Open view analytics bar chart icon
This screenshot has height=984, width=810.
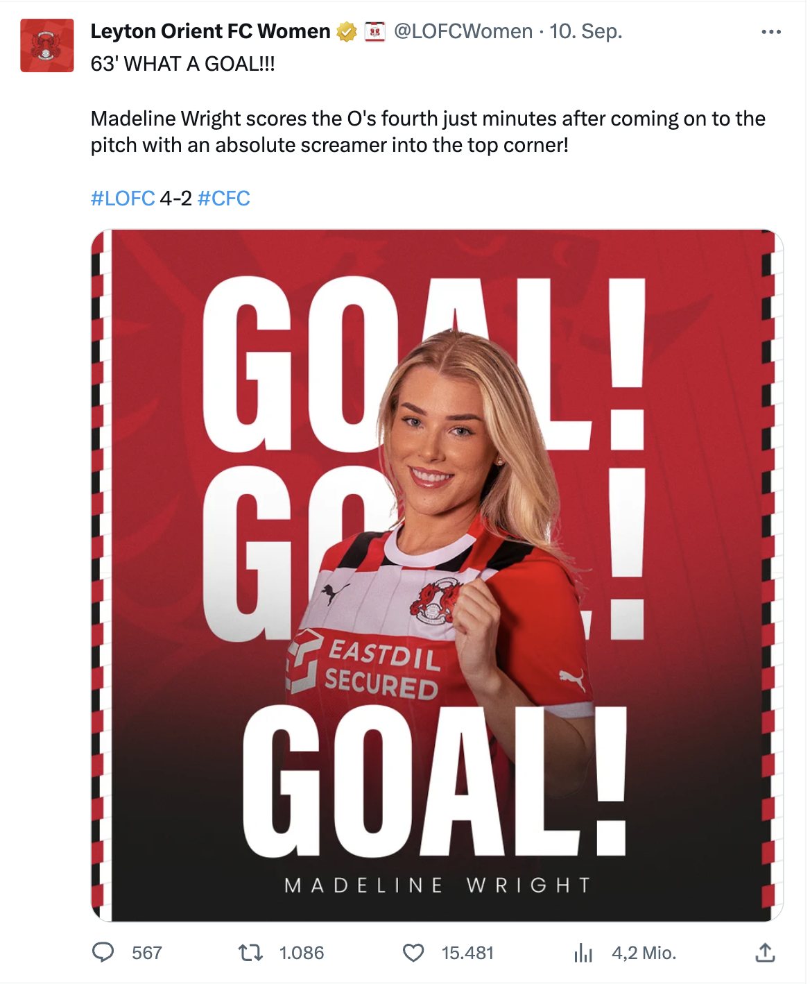tap(583, 953)
